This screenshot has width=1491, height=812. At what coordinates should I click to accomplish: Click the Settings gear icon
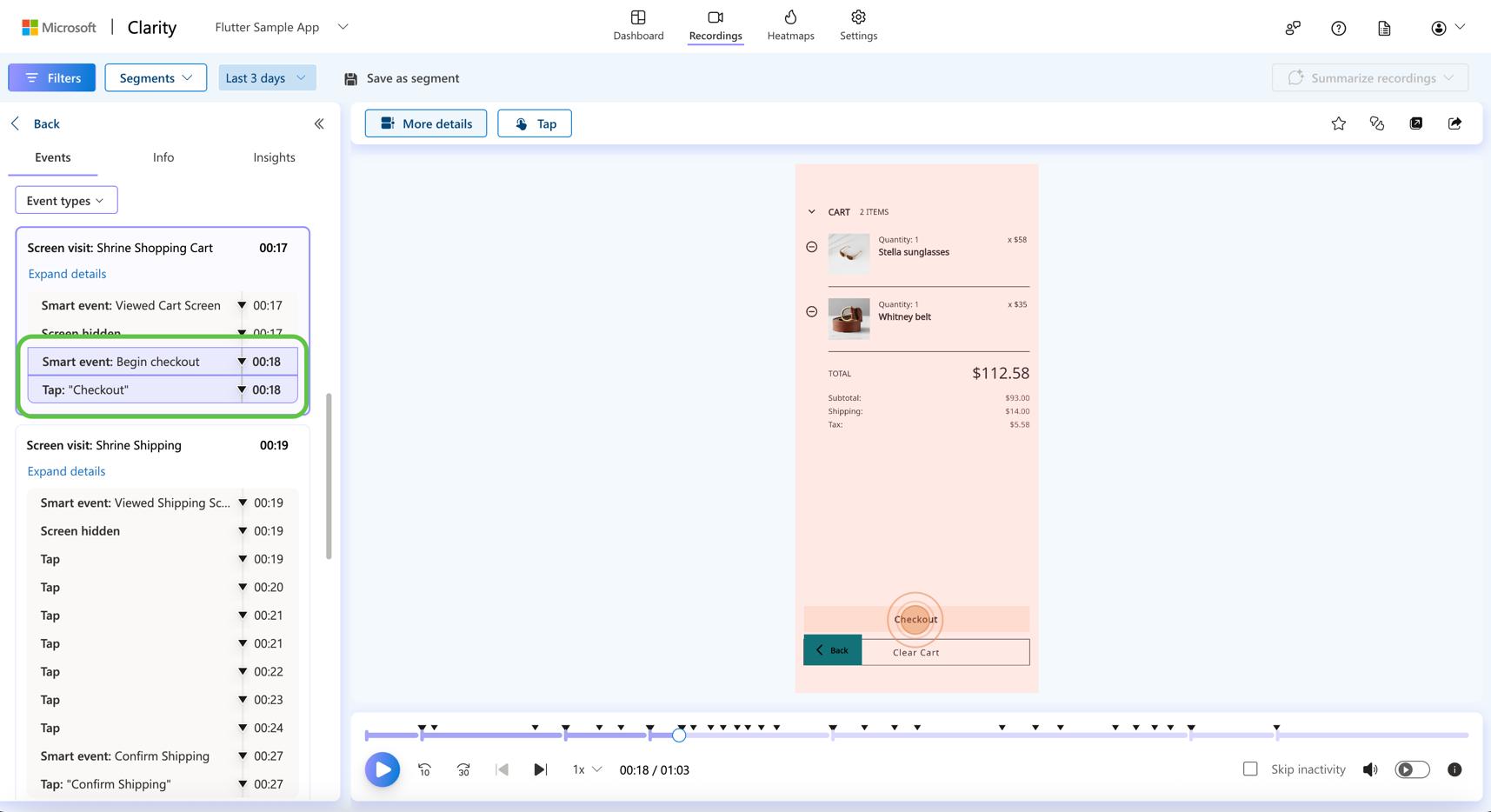point(858,17)
